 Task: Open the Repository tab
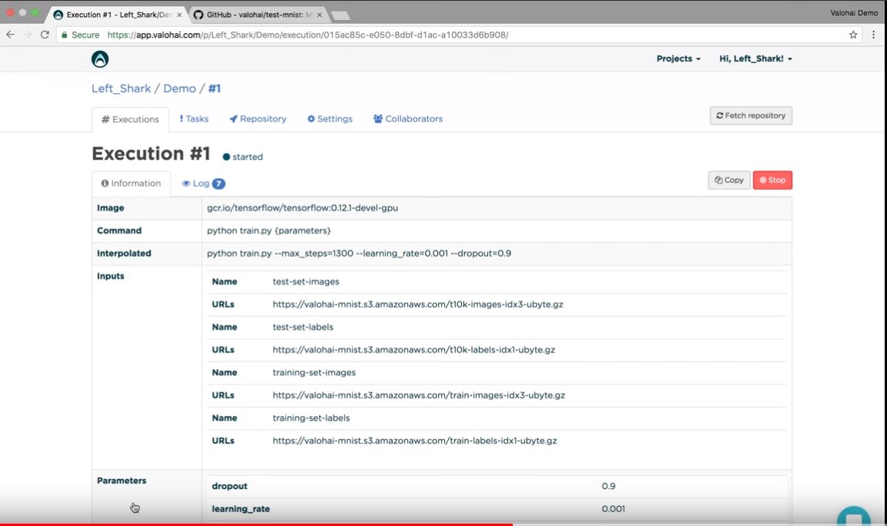pyautogui.click(x=258, y=118)
